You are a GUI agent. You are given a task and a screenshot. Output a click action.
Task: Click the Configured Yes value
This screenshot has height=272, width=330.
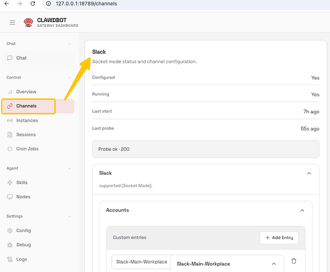pyautogui.click(x=315, y=78)
